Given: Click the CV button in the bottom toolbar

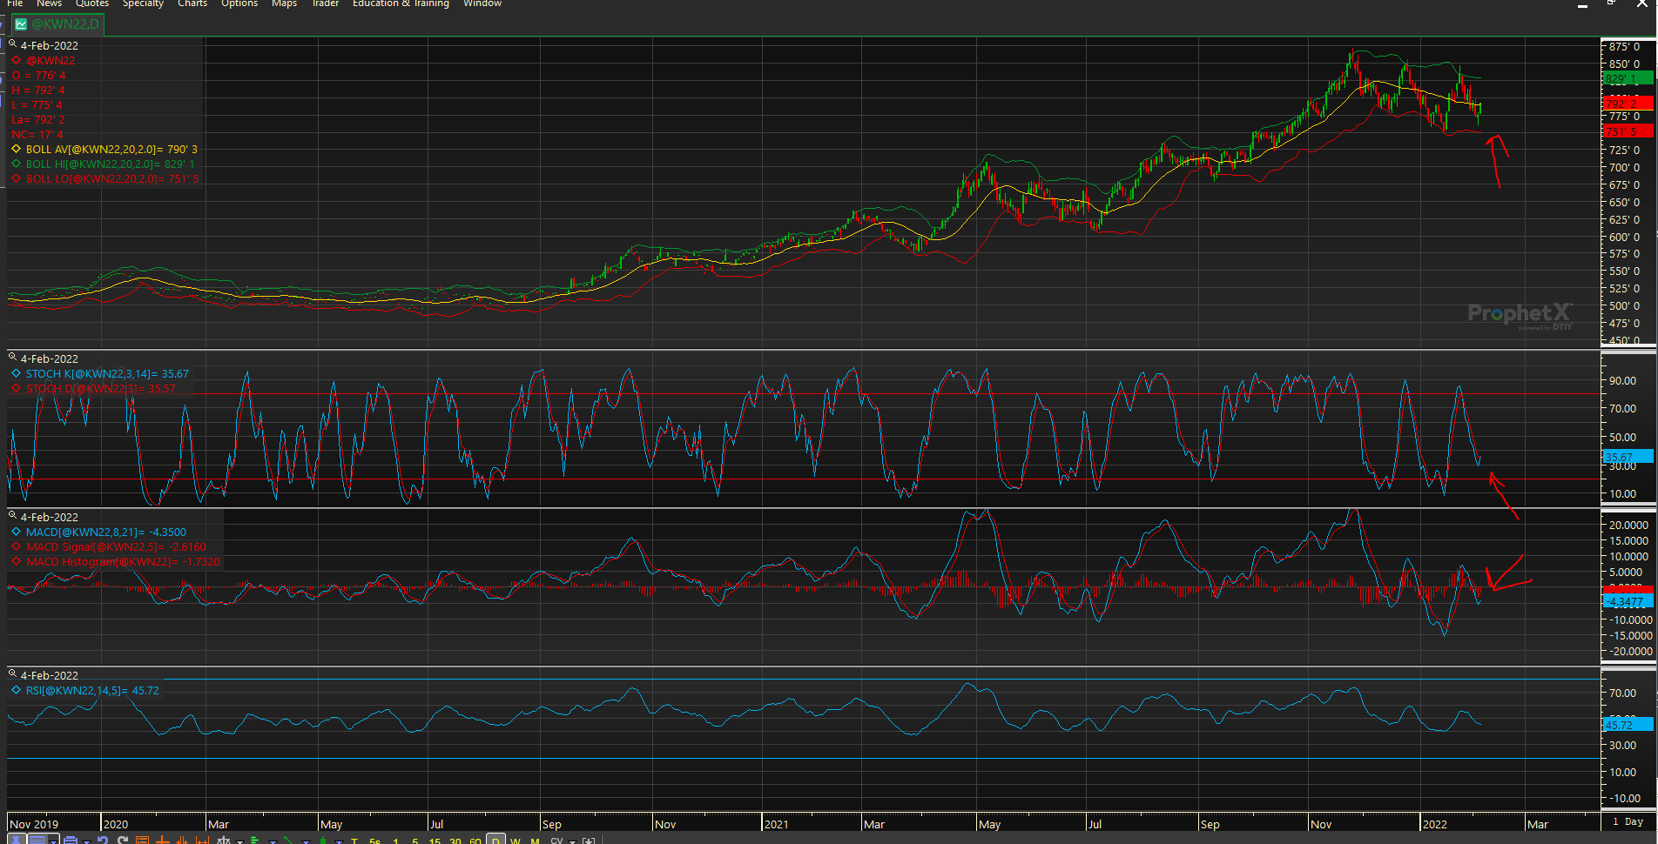Looking at the screenshot, I should click(x=556, y=841).
